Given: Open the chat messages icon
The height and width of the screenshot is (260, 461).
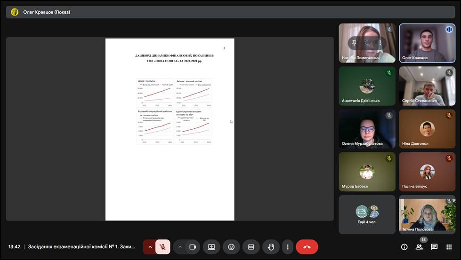Looking at the screenshot, I should coord(434,247).
